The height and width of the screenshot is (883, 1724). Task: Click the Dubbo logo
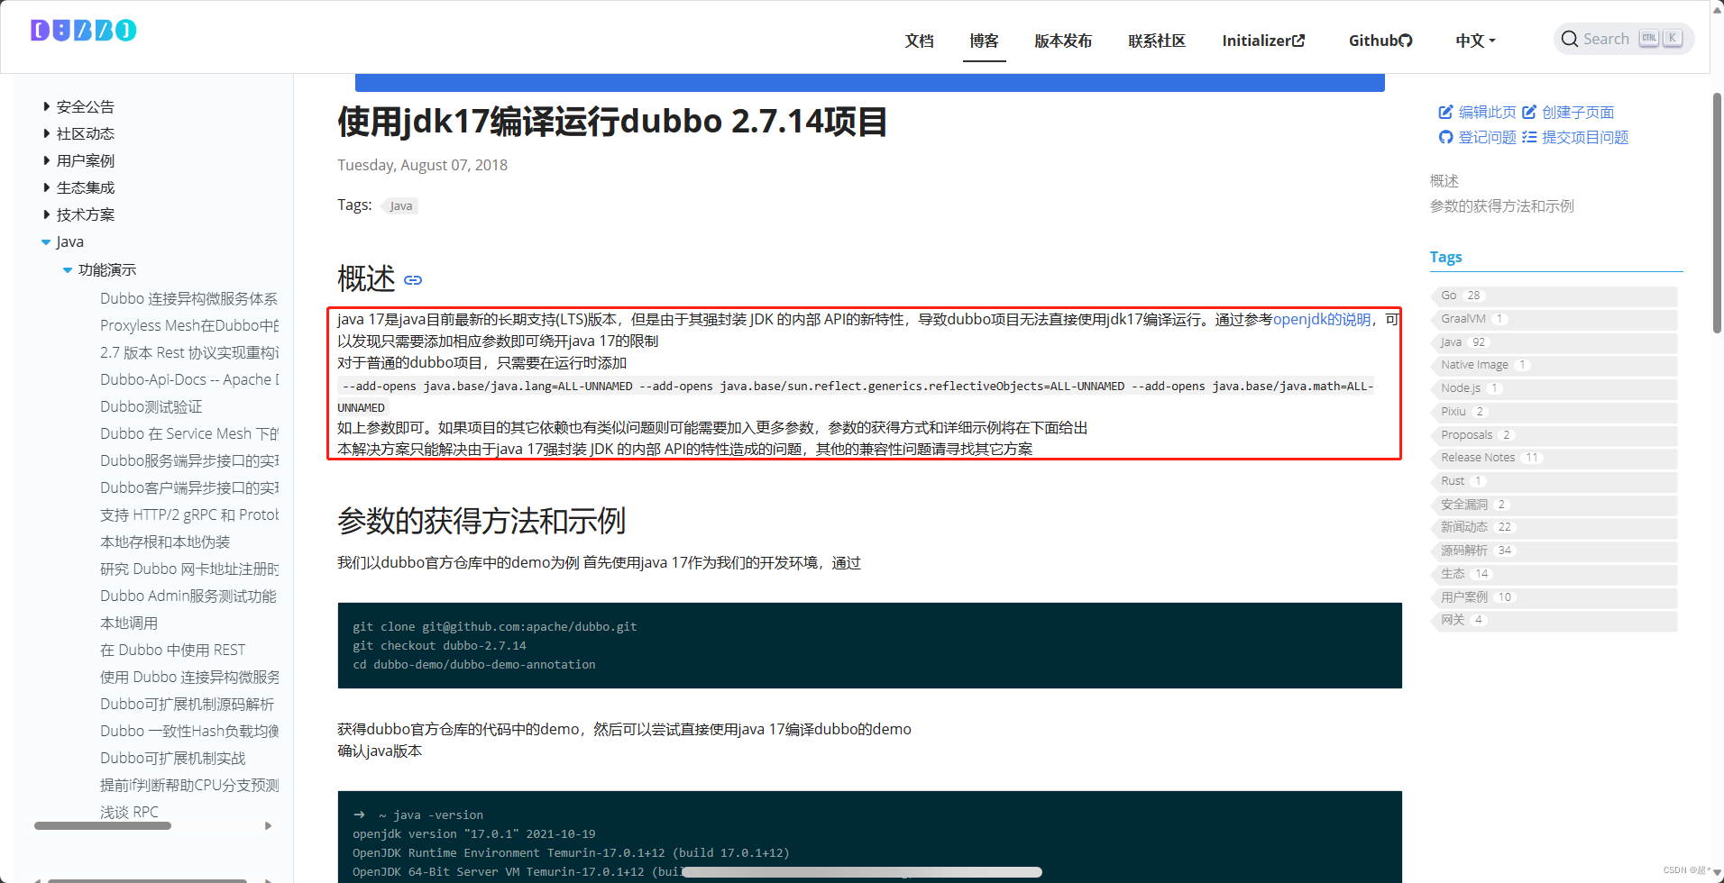(82, 31)
